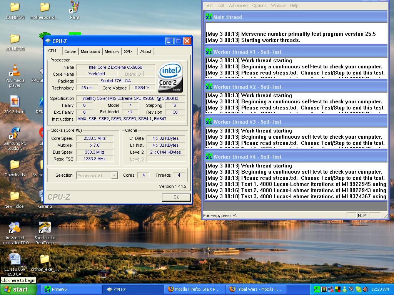Click the Prime95 icon in Main thread title
The height and width of the screenshot is (295, 394).
pyautogui.click(x=209, y=17)
